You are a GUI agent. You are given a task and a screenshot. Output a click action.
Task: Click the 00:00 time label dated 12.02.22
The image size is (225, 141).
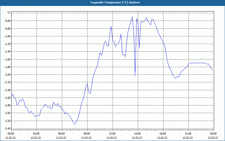coord(10,133)
